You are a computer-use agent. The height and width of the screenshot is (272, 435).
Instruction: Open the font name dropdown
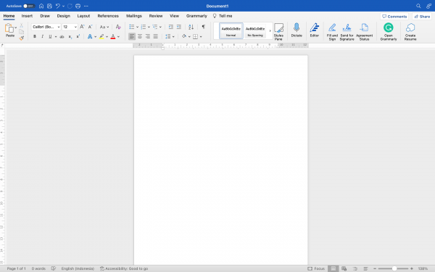(x=59, y=27)
